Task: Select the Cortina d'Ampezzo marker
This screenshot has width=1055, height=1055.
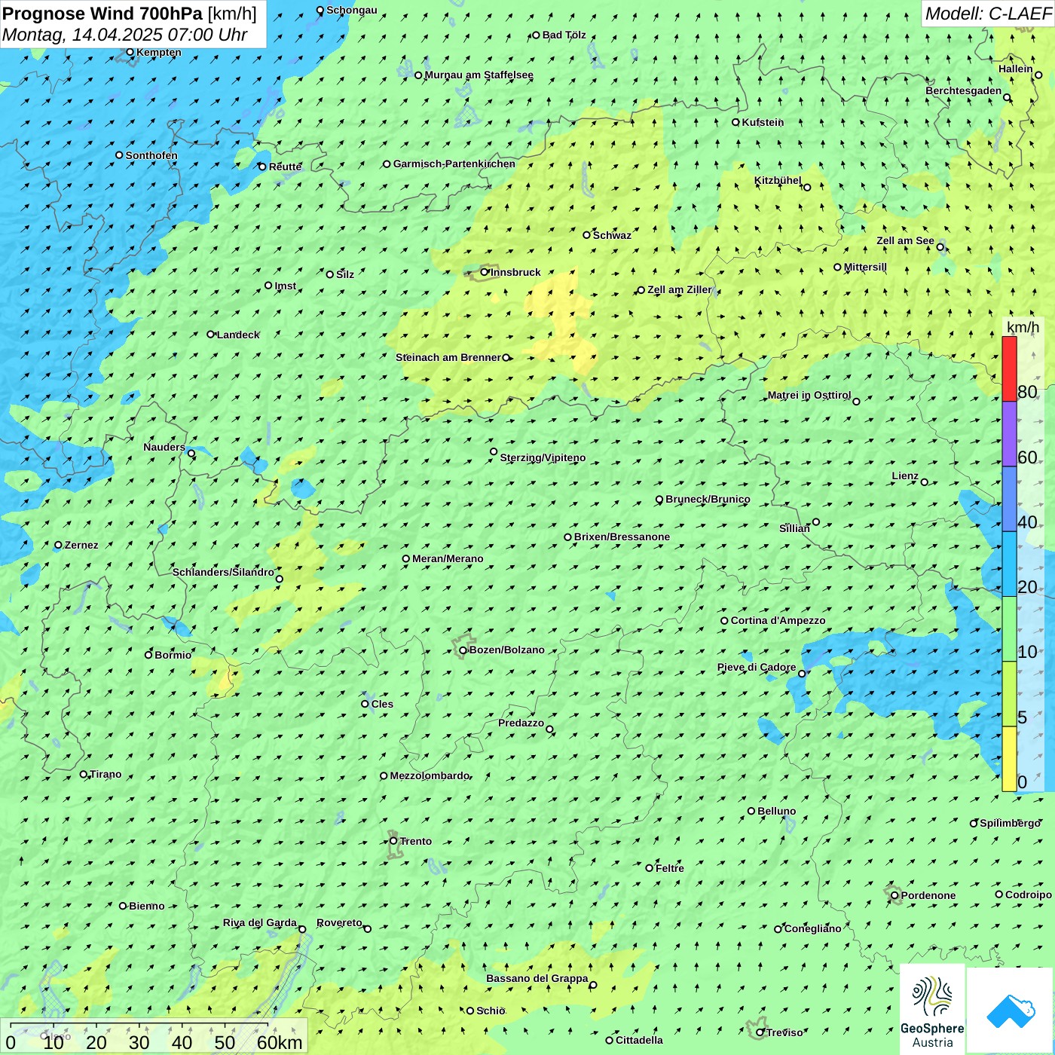Action: [725, 621]
